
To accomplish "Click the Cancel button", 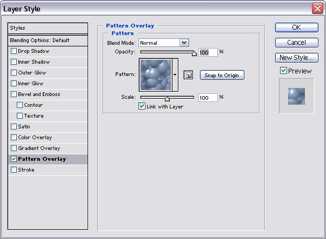I will click(x=296, y=43).
